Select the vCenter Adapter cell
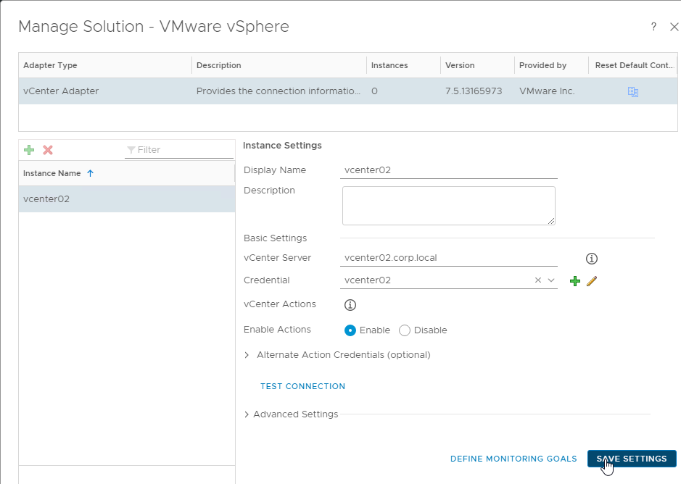Image resolution: width=681 pixels, height=484 pixels. point(104,91)
